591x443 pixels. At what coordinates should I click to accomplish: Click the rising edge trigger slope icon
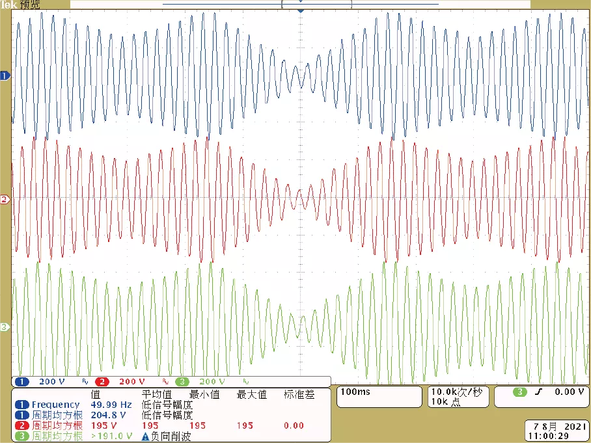coord(540,392)
